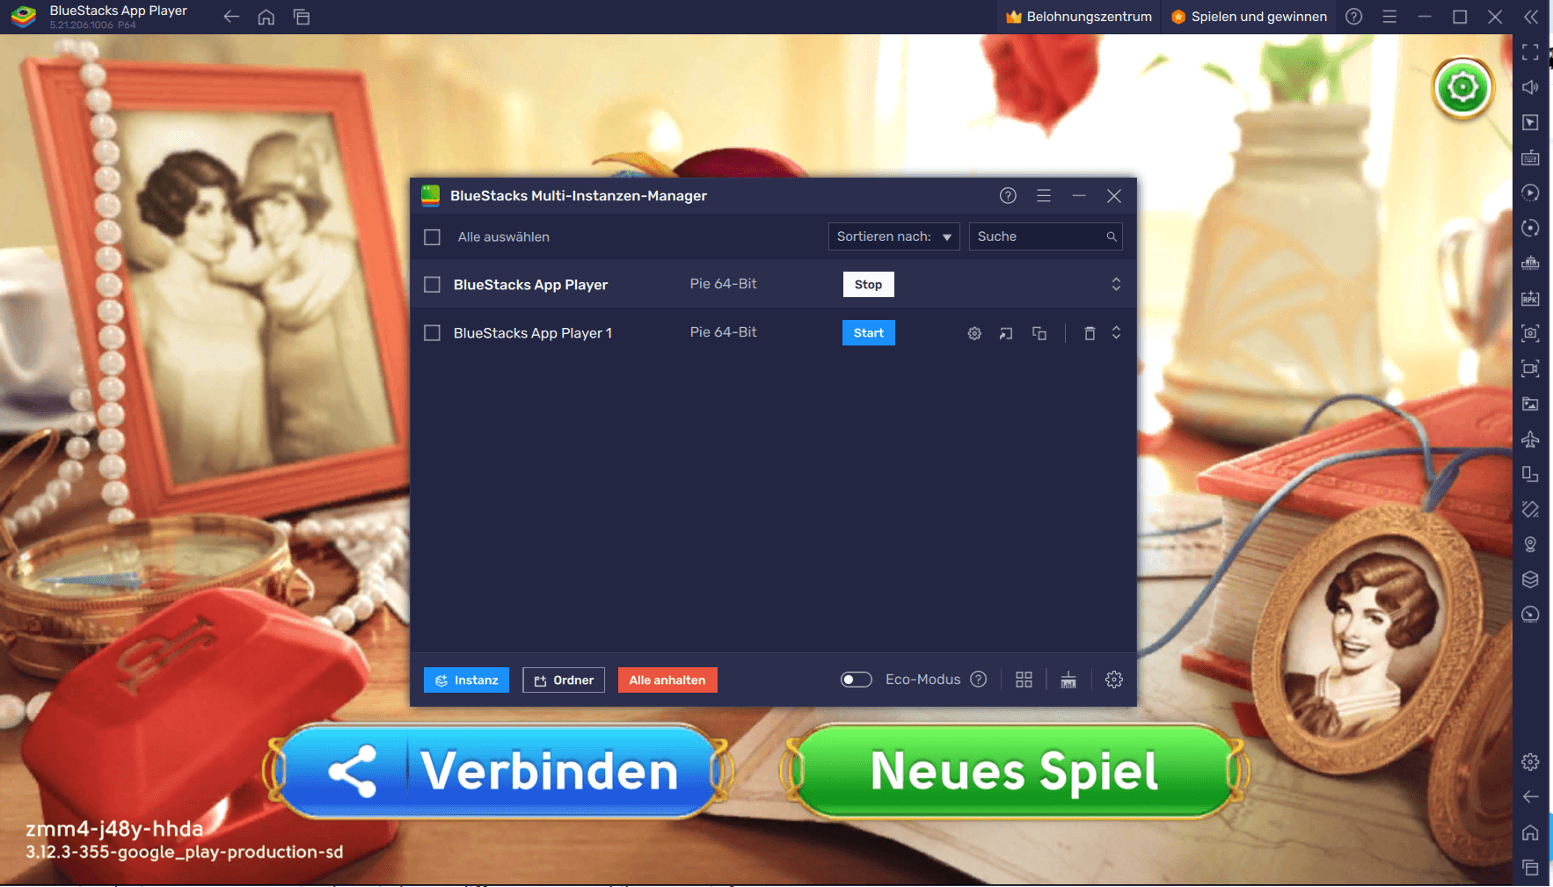This screenshot has width=1553, height=887.
Task: Open Multi-Instanzen-Manager settings gear
Action: tap(1114, 680)
